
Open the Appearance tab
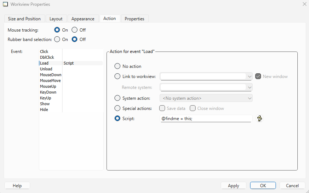point(83,19)
